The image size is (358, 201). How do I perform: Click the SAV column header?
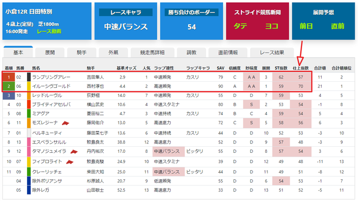point(221,68)
